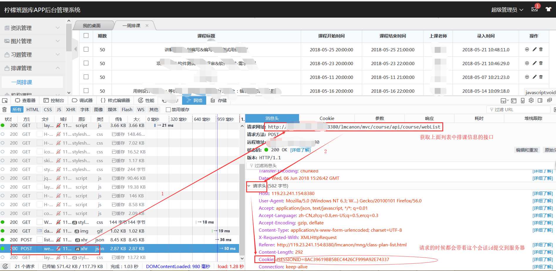Screen dimensions: 556x271
Task: Enable the 禁用缓存 checkbox
Action: click(x=168, y=109)
